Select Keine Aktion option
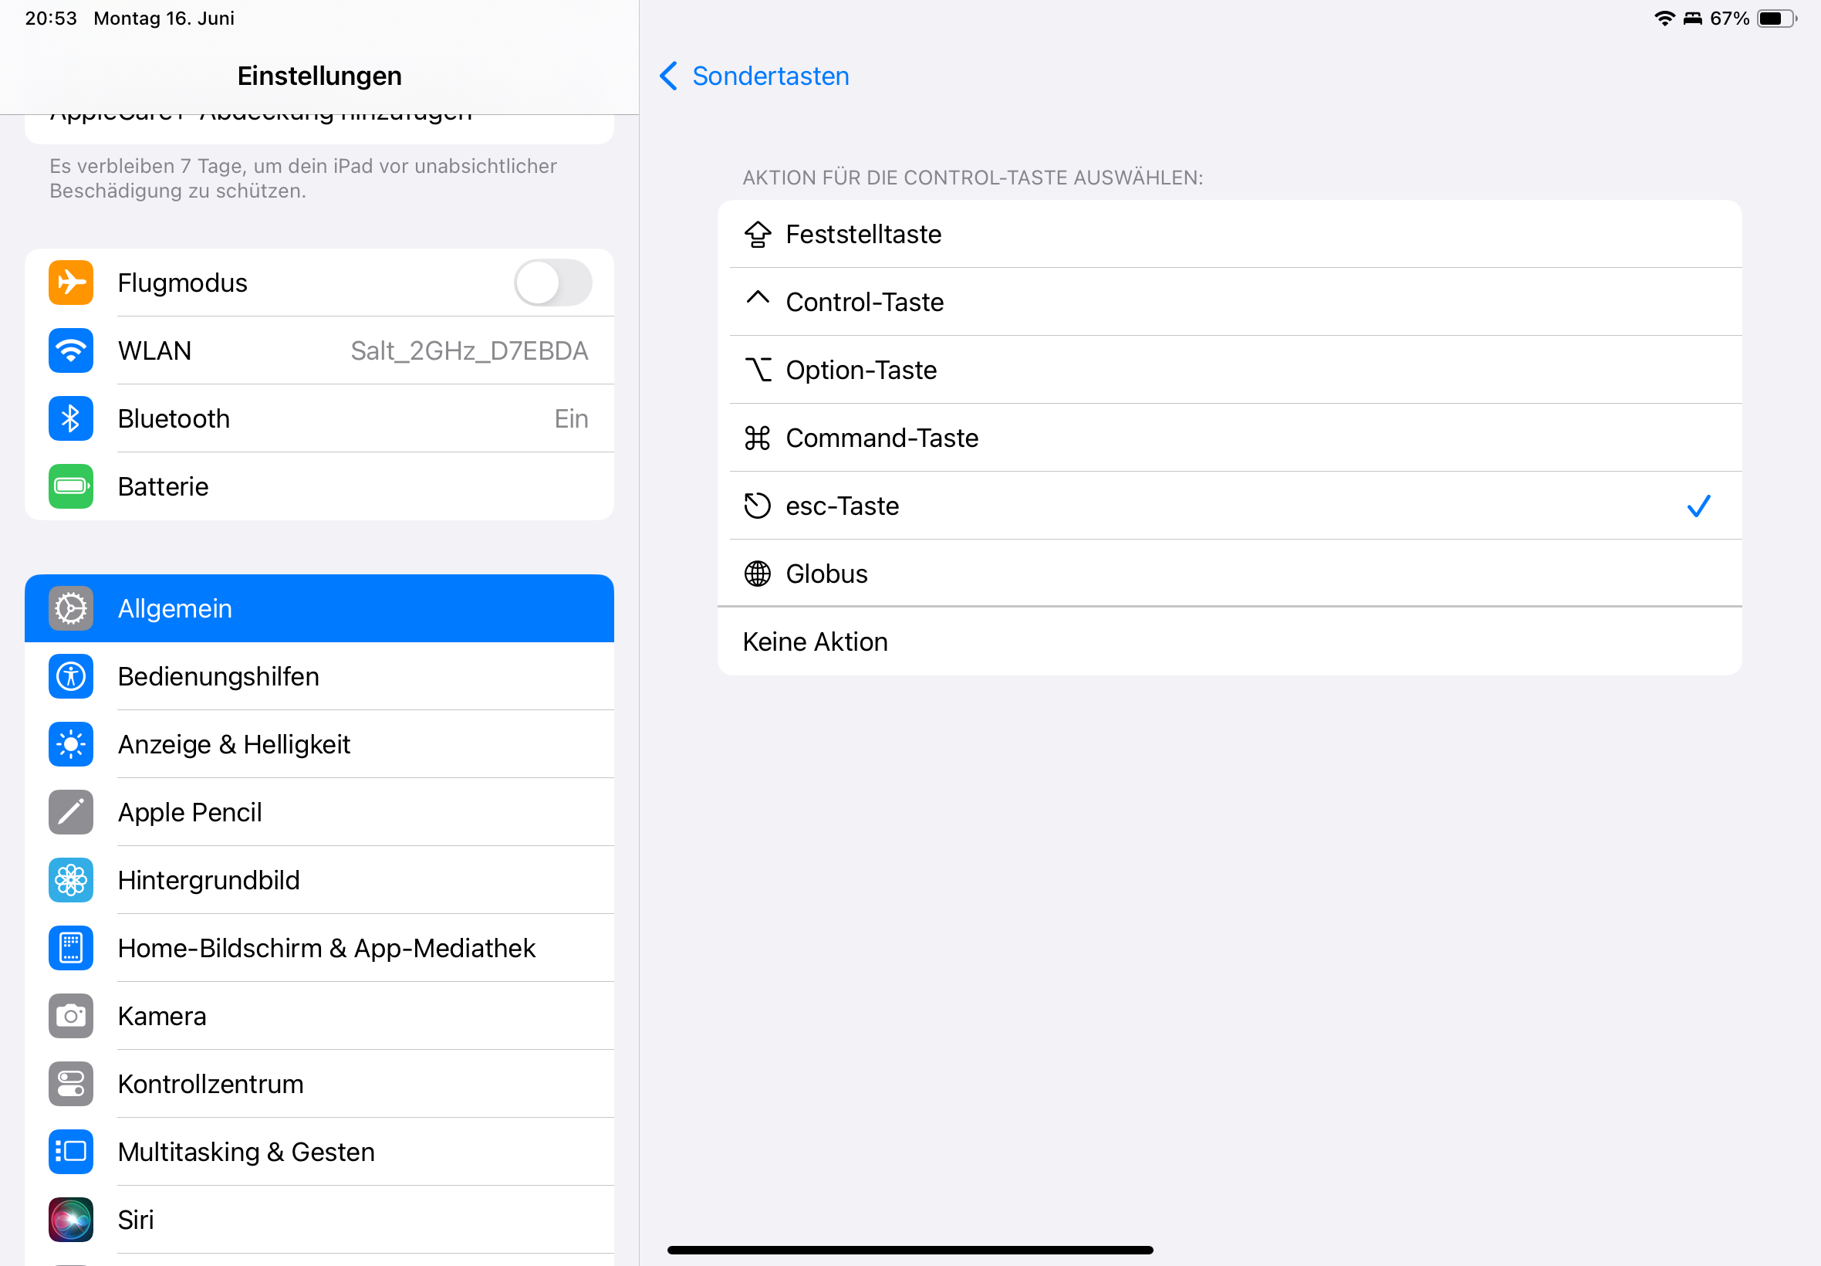 (815, 641)
